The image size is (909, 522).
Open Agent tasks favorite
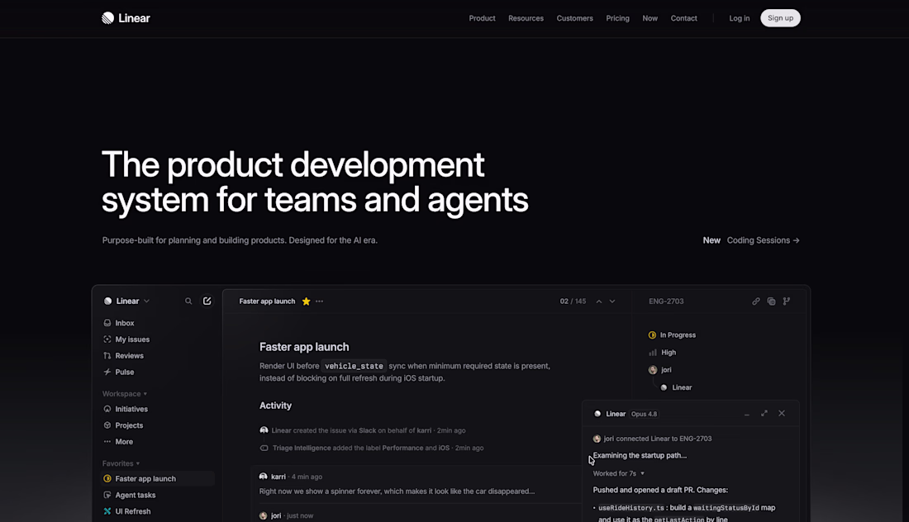click(156, 495)
